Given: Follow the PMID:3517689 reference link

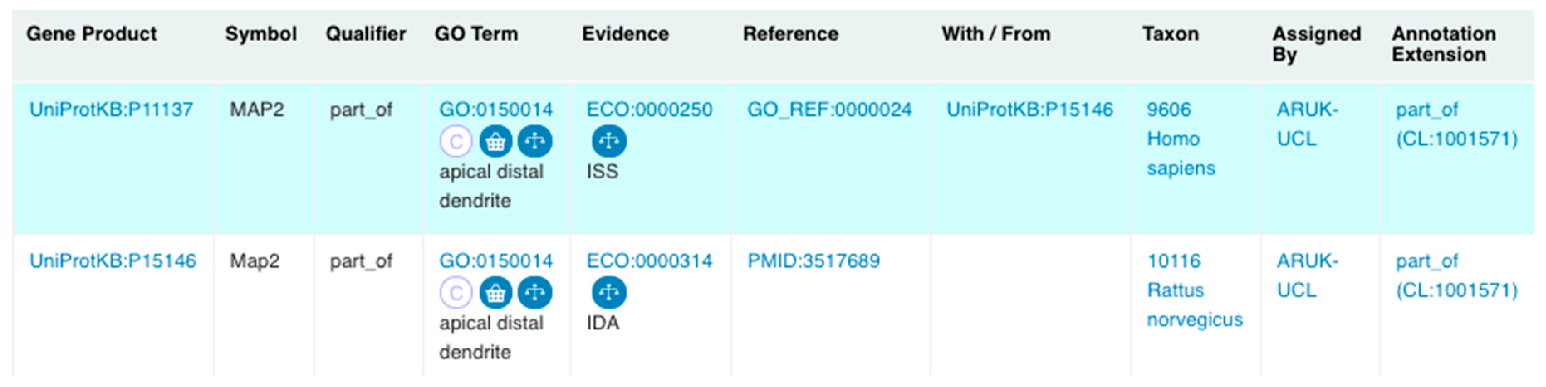Looking at the screenshot, I should click(x=813, y=260).
